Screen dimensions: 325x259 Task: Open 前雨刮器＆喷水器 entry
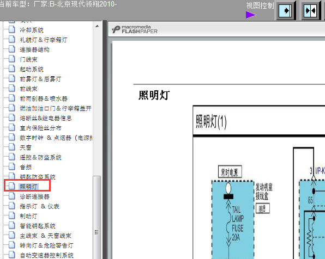tap(44, 98)
